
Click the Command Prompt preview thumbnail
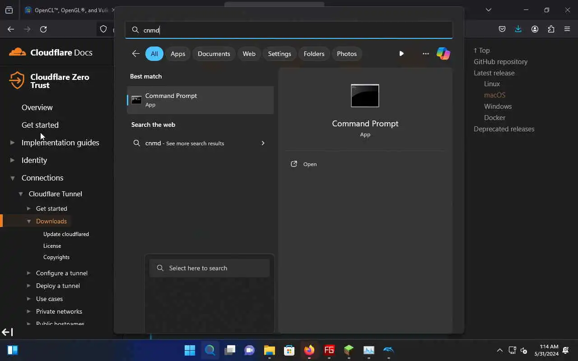point(365,96)
